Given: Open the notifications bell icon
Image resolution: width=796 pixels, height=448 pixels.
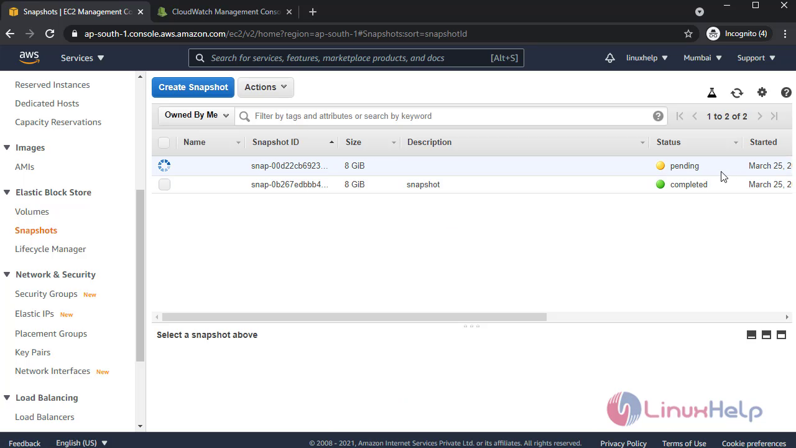Looking at the screenshot, I should [610, 58].
